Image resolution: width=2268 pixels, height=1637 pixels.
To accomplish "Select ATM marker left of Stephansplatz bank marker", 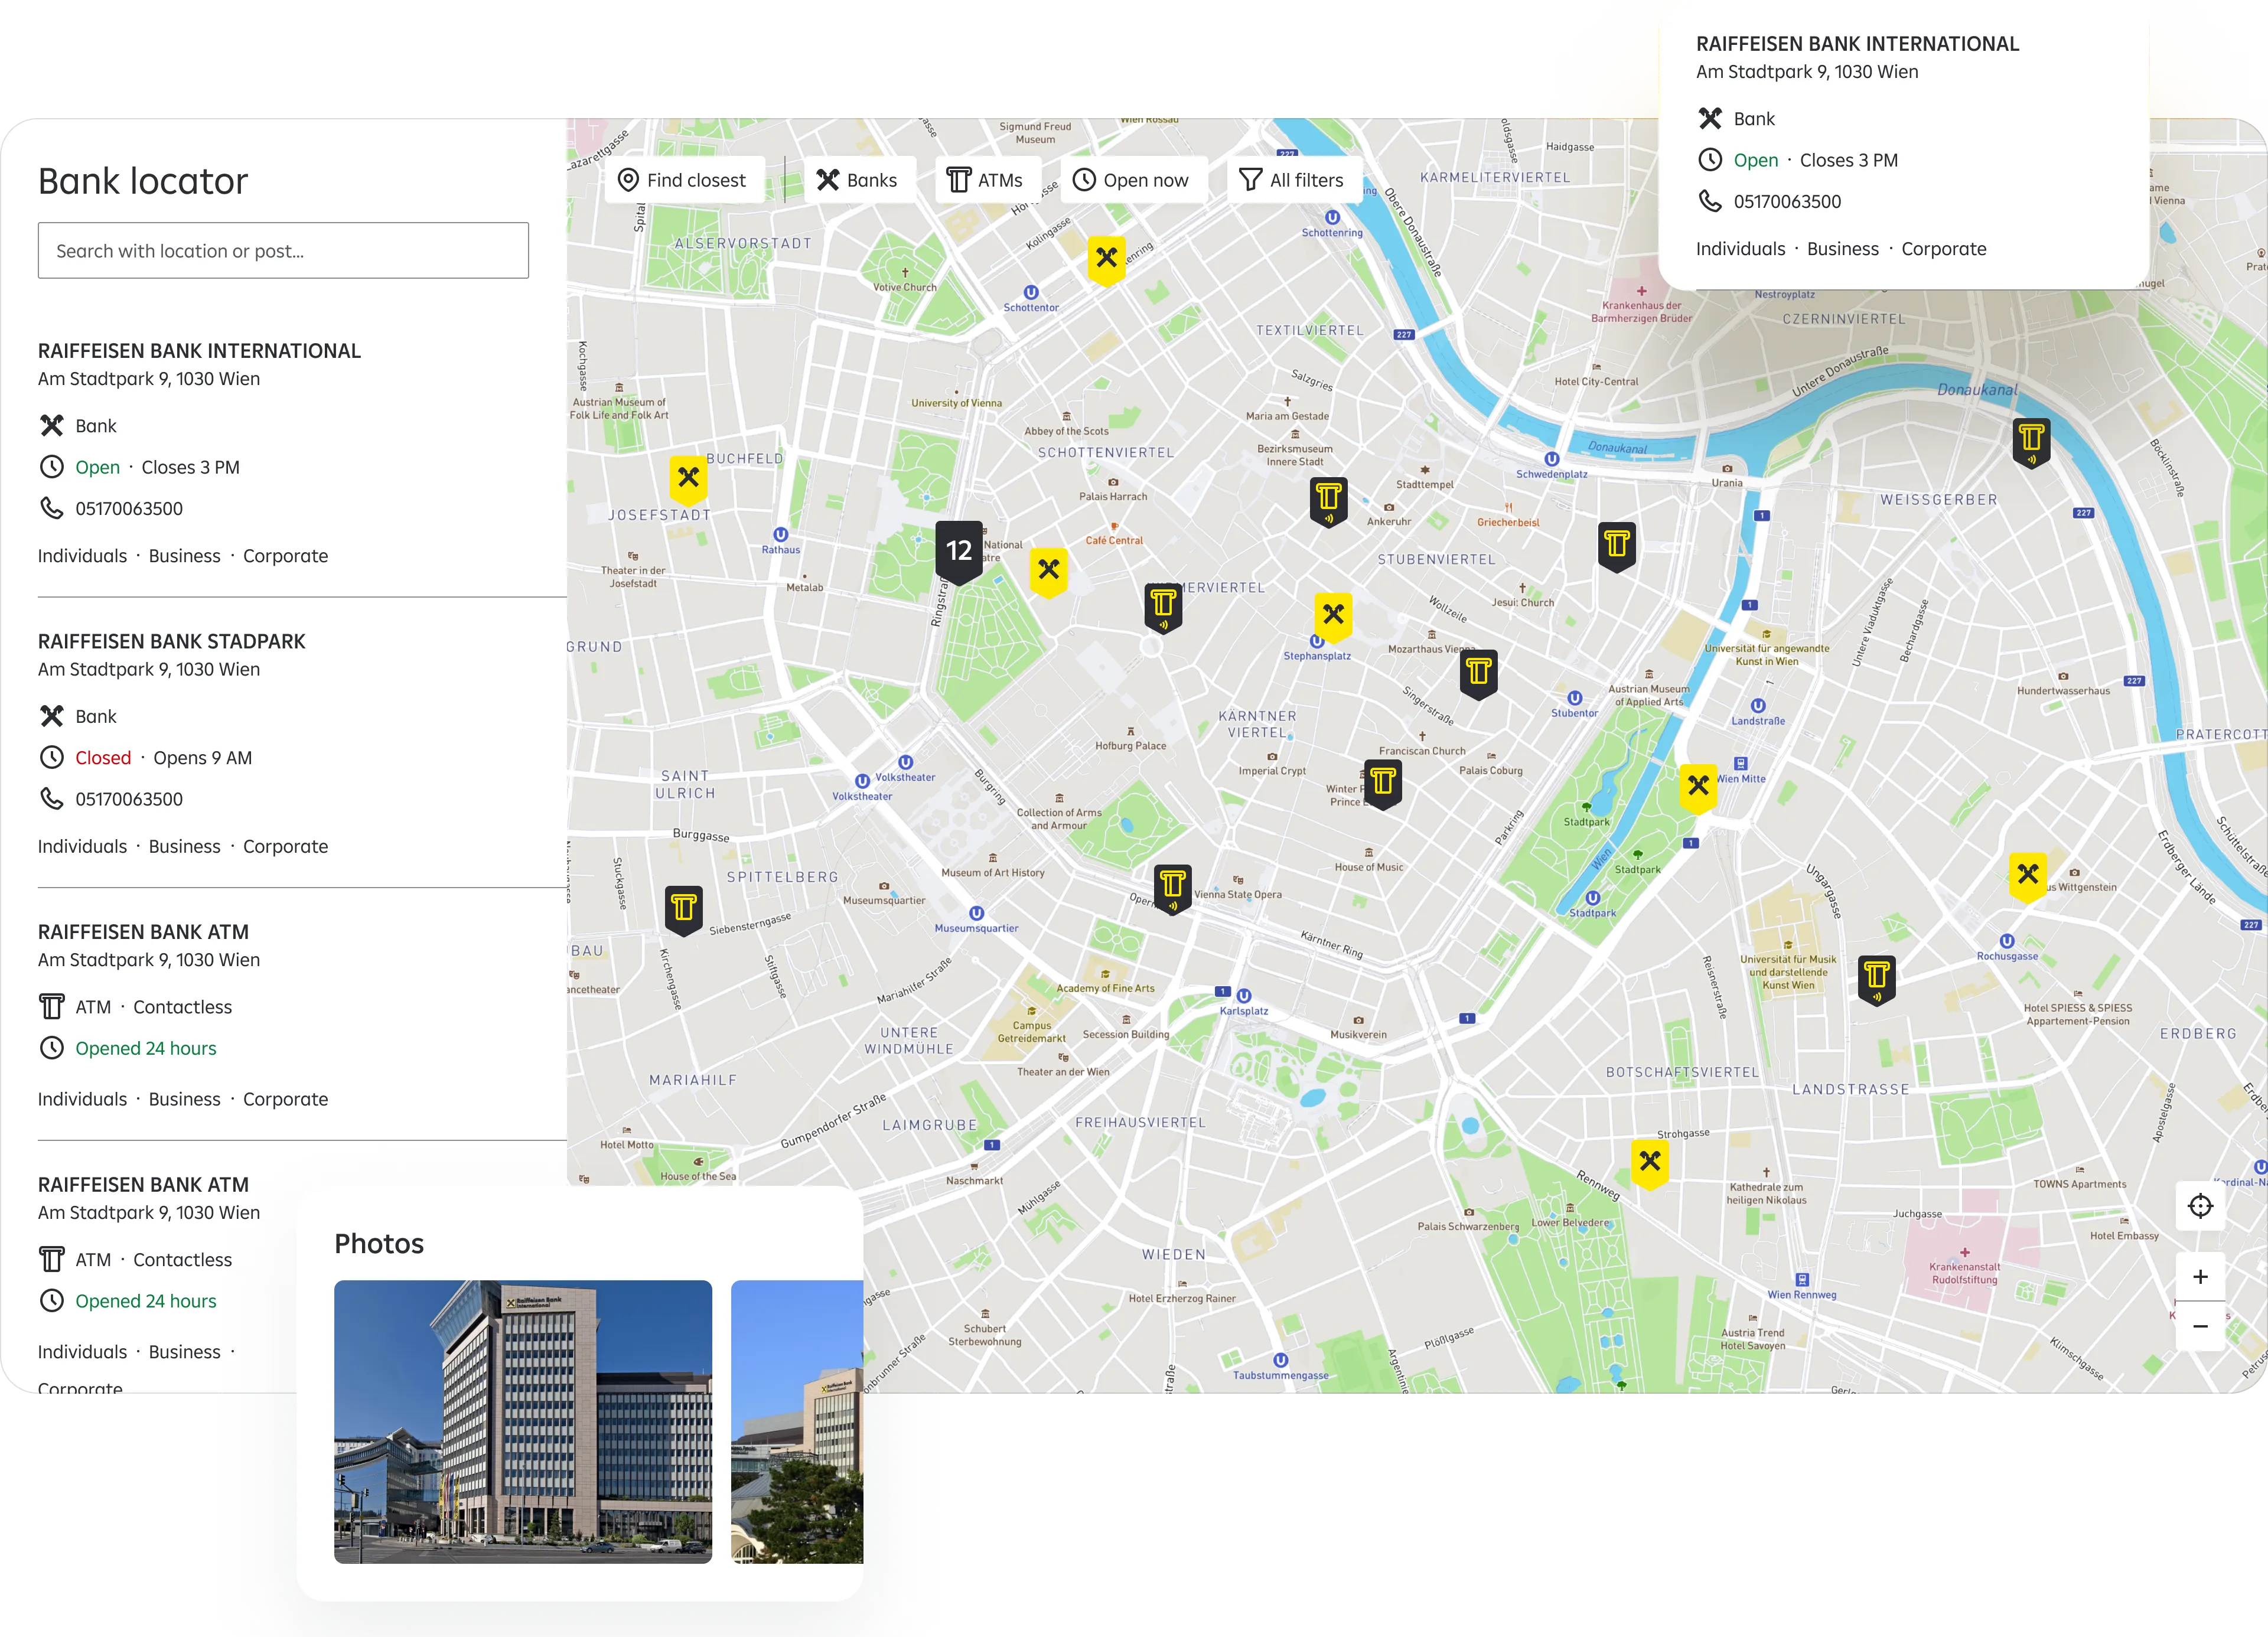I will pyautogui.click(x=1163, y=607).
